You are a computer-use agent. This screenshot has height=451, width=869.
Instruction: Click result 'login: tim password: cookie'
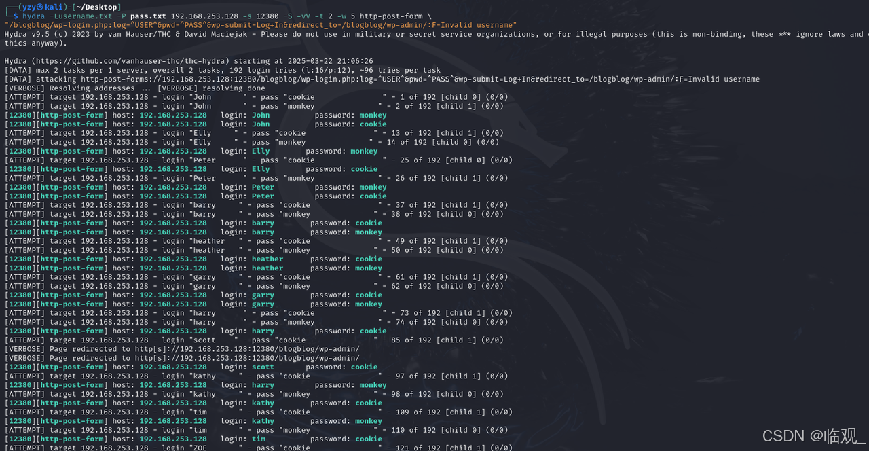[x=193, y=439]
